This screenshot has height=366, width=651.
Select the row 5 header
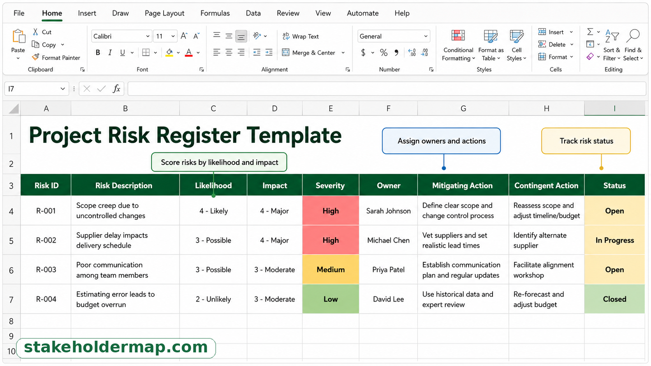(11, 240)
